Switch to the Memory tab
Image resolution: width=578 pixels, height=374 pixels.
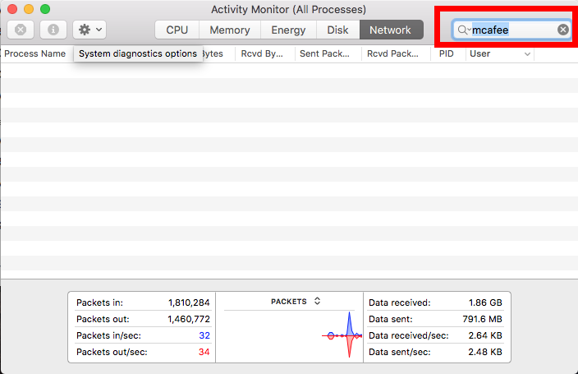pos(229,30)
